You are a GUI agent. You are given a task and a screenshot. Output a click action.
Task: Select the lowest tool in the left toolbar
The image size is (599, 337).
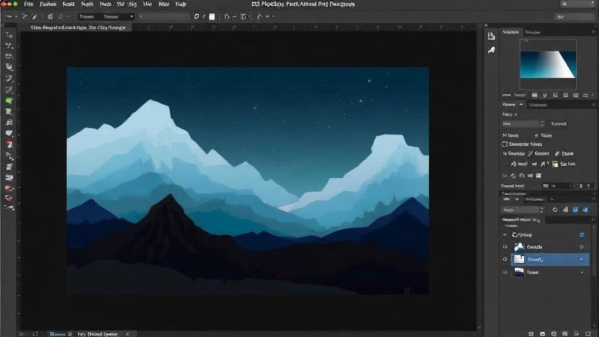(x=9, y=208)
